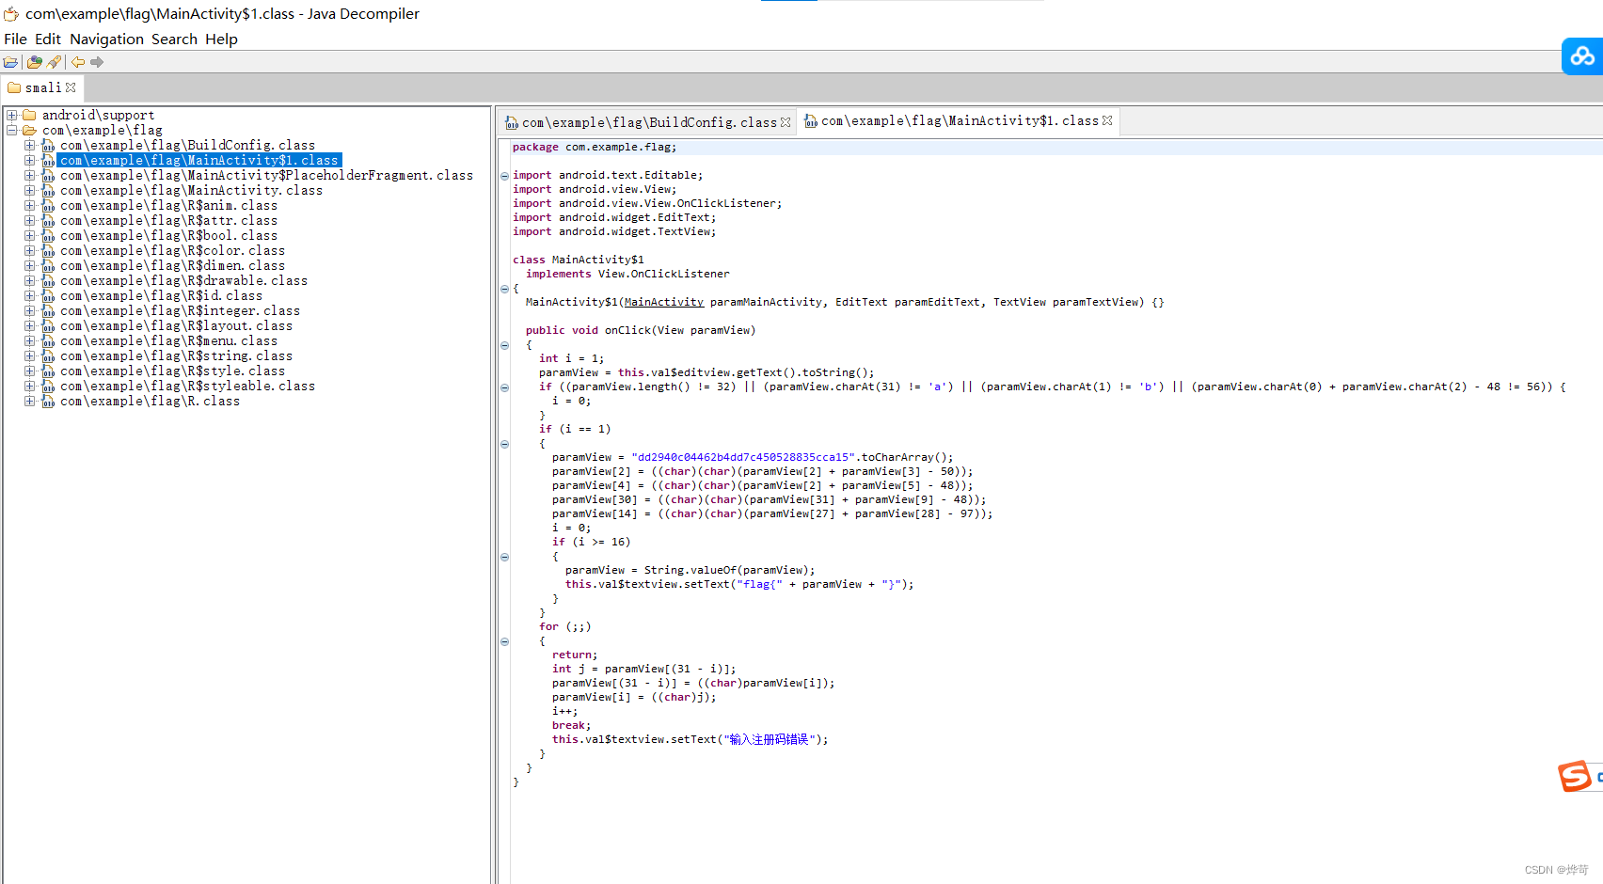This screenshot has width=1603, height=884.
Task: Collapse the onClick method body fold marker
Action: pos(505,345)
